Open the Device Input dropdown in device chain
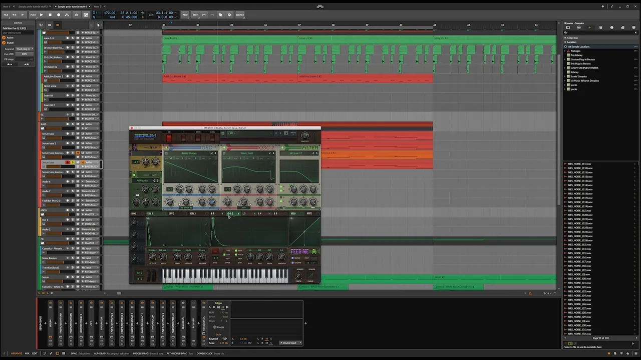This screenshot has height=360, width=641. (290, 343)
